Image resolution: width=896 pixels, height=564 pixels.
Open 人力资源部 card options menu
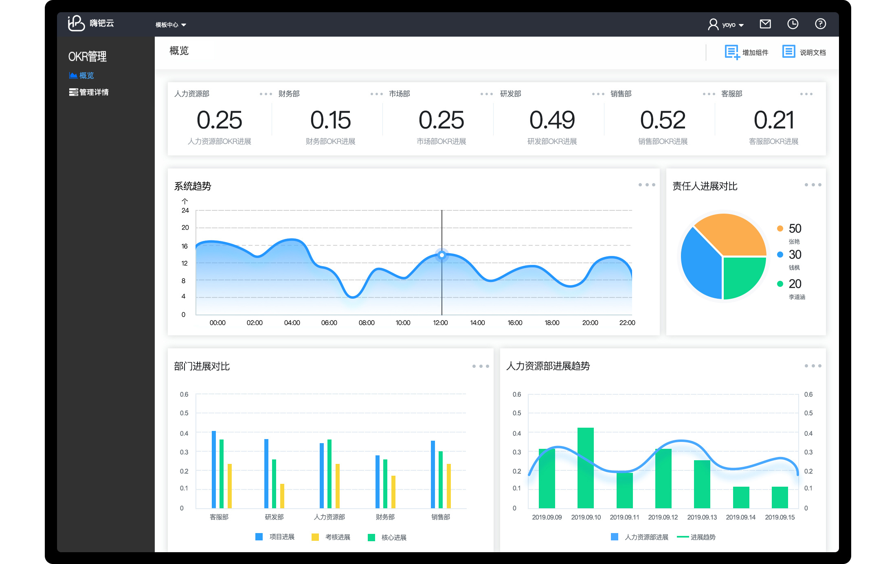(266, 94)
